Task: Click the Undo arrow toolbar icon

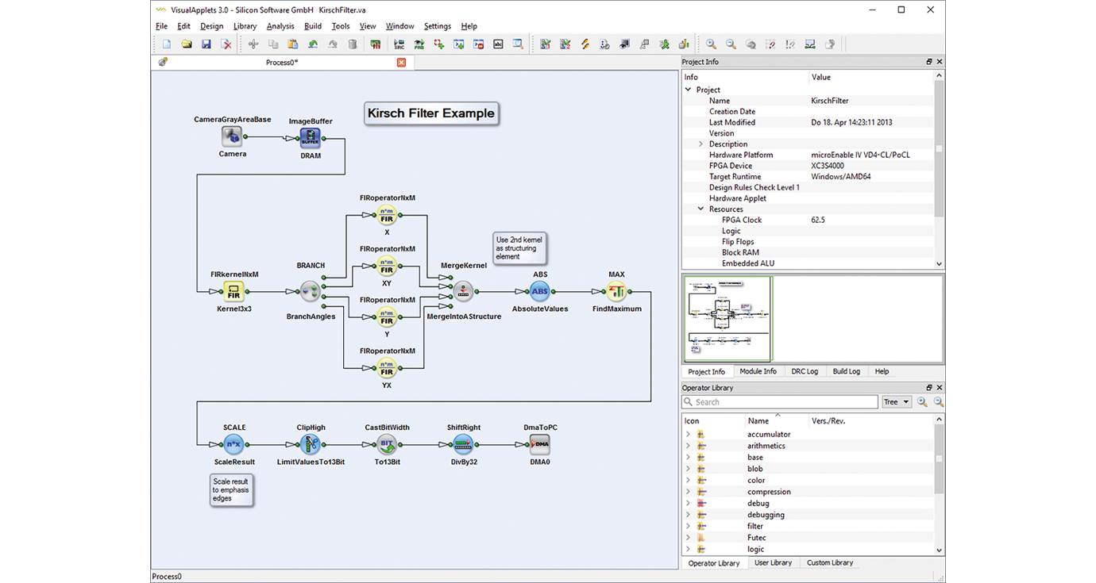Action: (x=313, y=44)
